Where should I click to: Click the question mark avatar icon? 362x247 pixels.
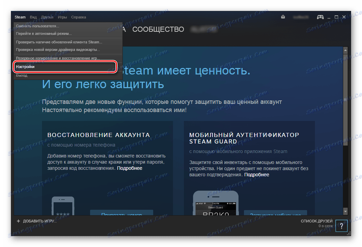tap(342, 226)
